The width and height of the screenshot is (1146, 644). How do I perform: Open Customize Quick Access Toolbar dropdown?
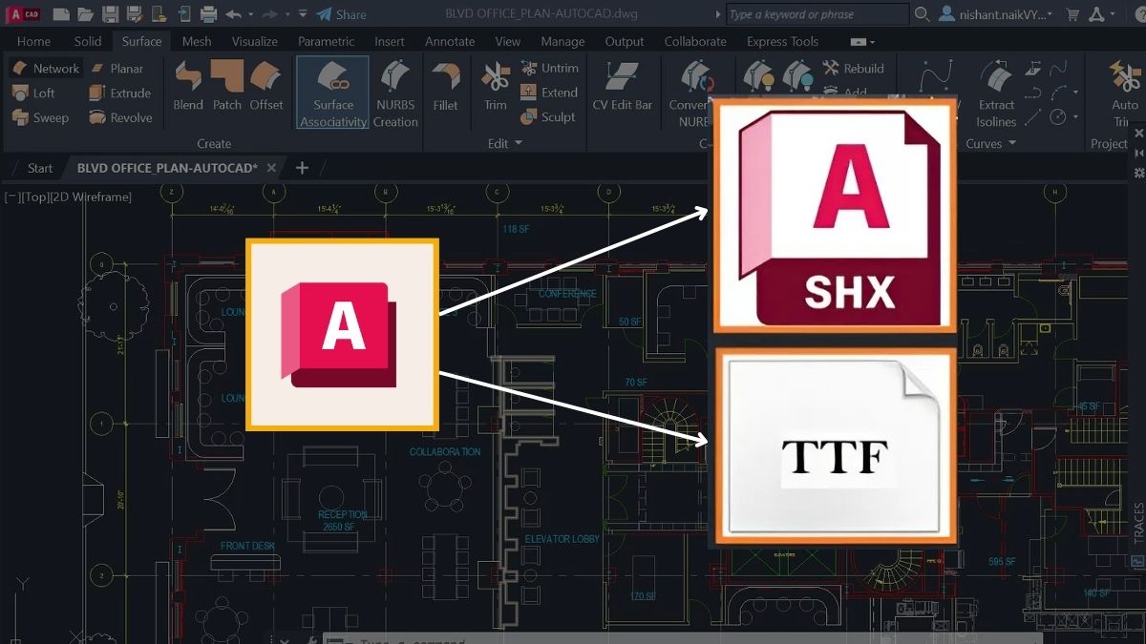coord(303,14)
